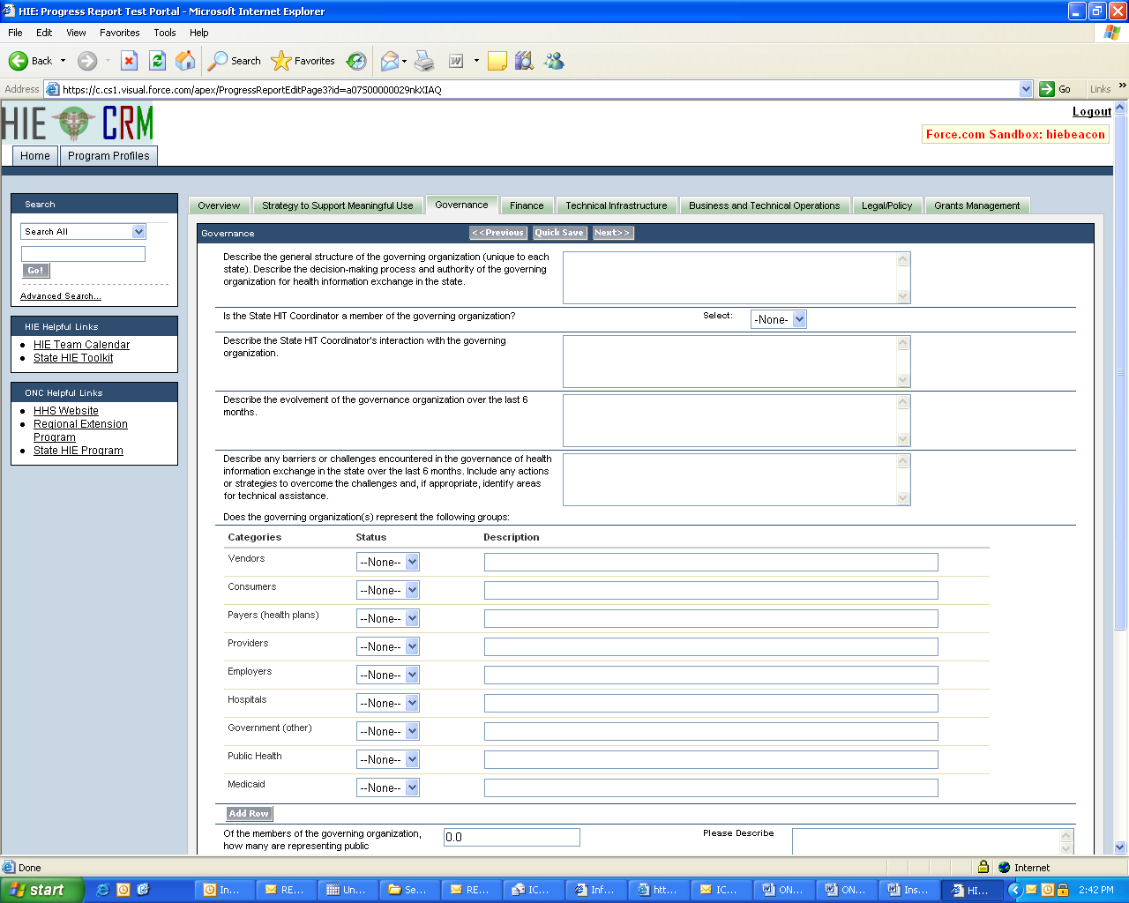Click the Add Row button

click(249, 814)
